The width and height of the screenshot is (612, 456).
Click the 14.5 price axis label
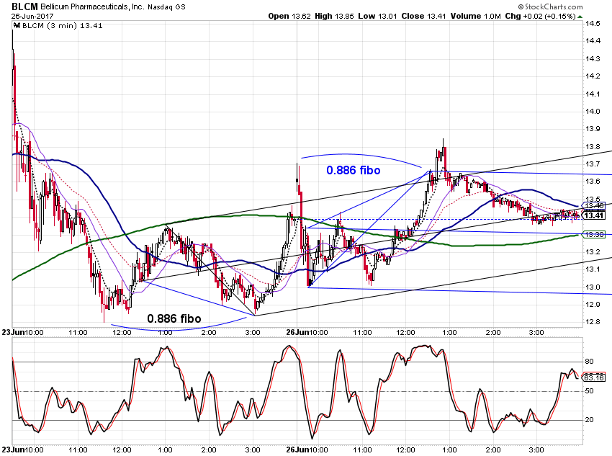[593, 24]
